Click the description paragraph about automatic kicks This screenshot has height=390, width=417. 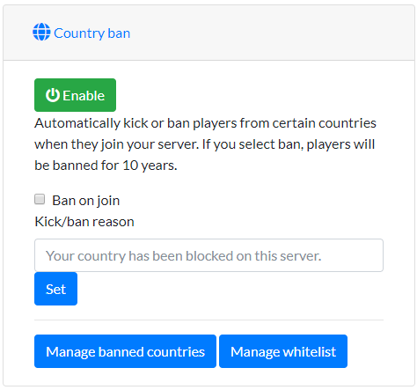205,144
